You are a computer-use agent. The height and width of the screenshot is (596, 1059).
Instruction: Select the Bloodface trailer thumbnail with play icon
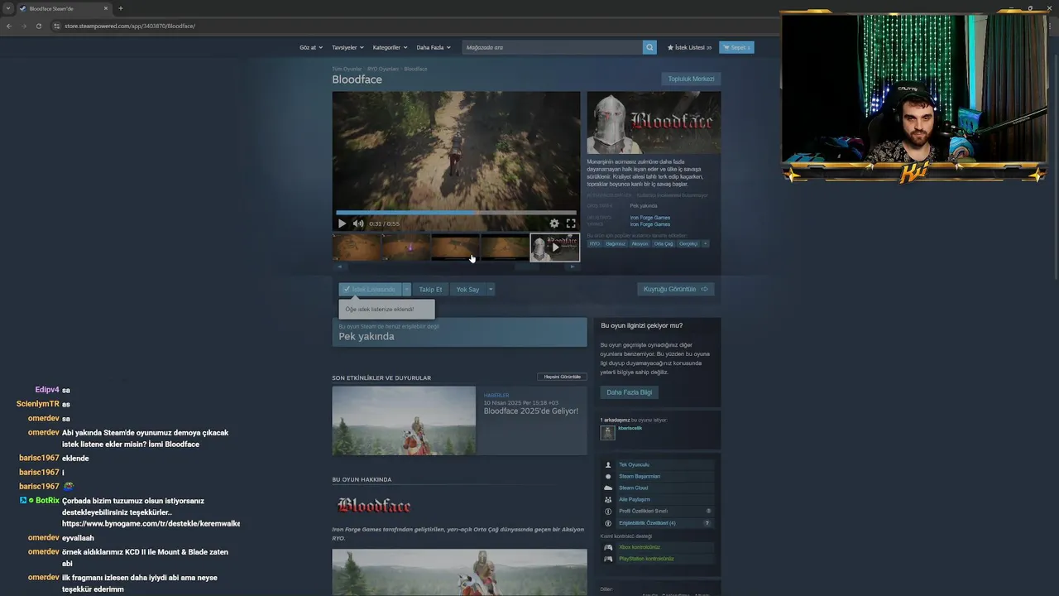click(555, 248)
